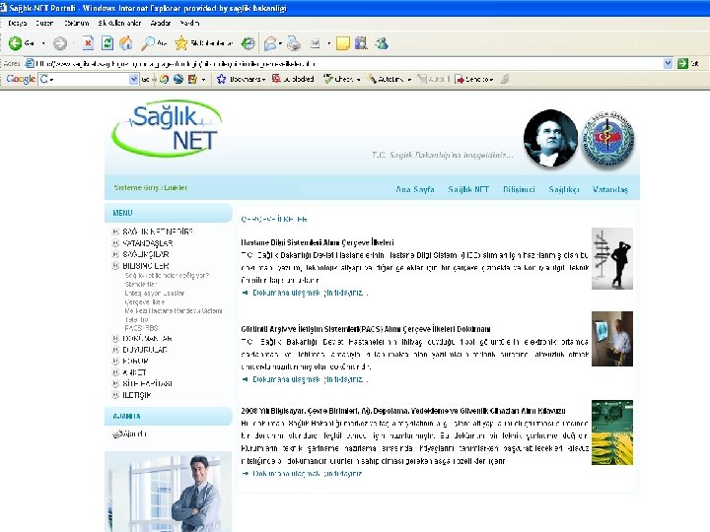The image size is (710, 532).
Task: Open the Sağlıkçı navigation link
Action: [x=564, y=189]
